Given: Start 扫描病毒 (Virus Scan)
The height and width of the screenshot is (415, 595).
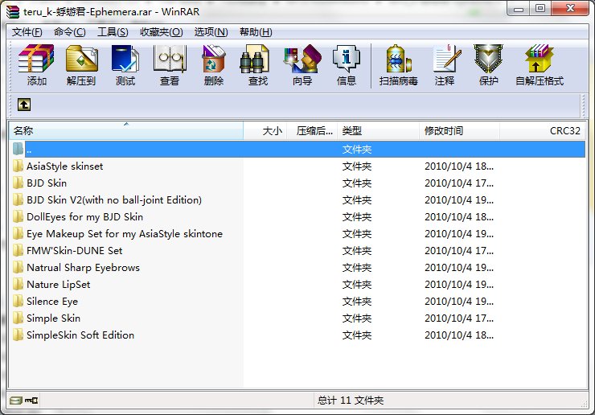Looking at the screenshot, I should [x=398, y=65].
